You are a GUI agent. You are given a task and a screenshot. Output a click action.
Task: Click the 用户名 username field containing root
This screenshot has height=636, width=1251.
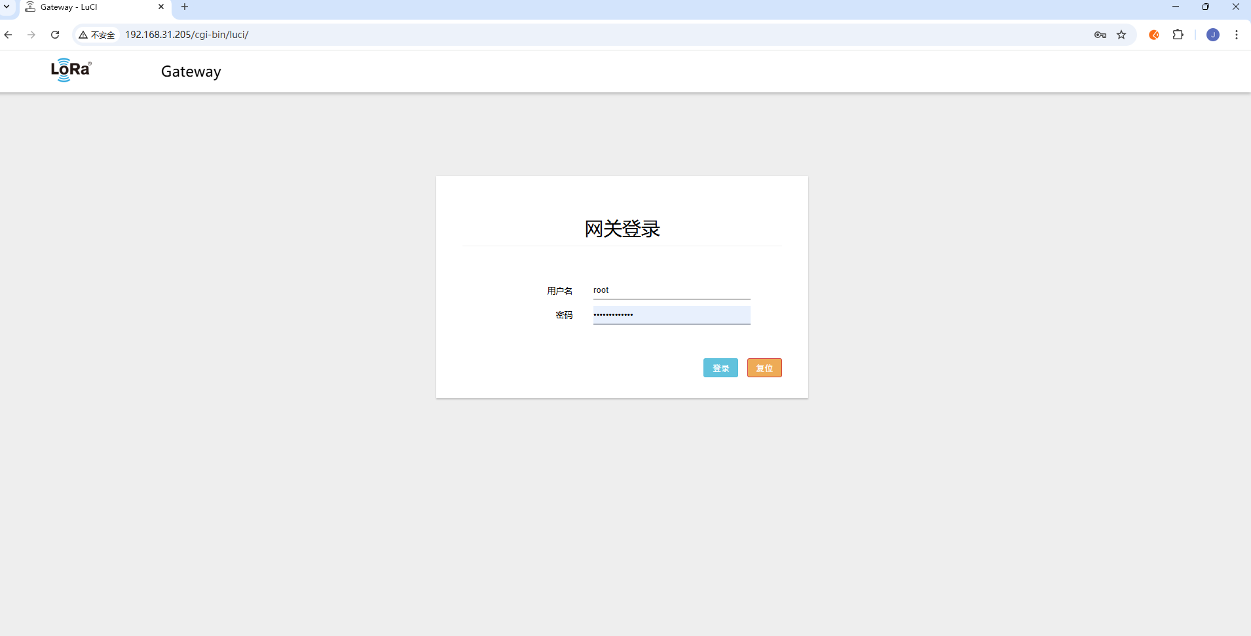pos(671,290)
